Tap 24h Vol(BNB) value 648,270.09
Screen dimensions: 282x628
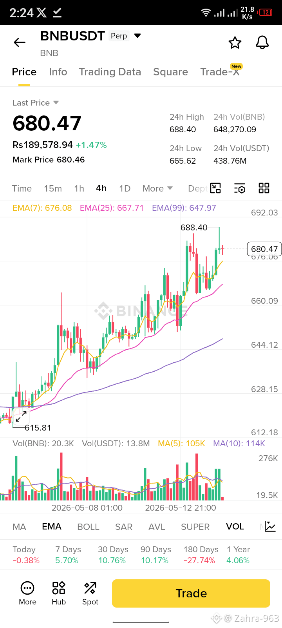[x=235, y=130]
